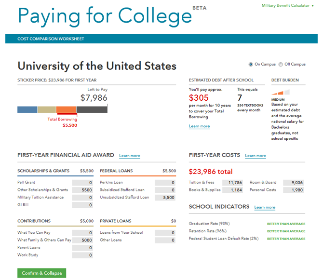Screen dimensions: 323x280
Task: Click the Confirm & Collapse button
Action: pos(41,273)
